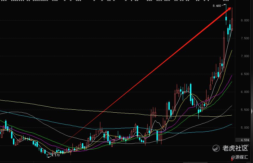Click the red S marker at chart bottom

tap(232, 160)
